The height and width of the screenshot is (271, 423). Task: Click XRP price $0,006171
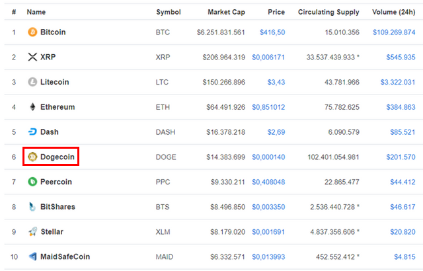pos(268,57)
